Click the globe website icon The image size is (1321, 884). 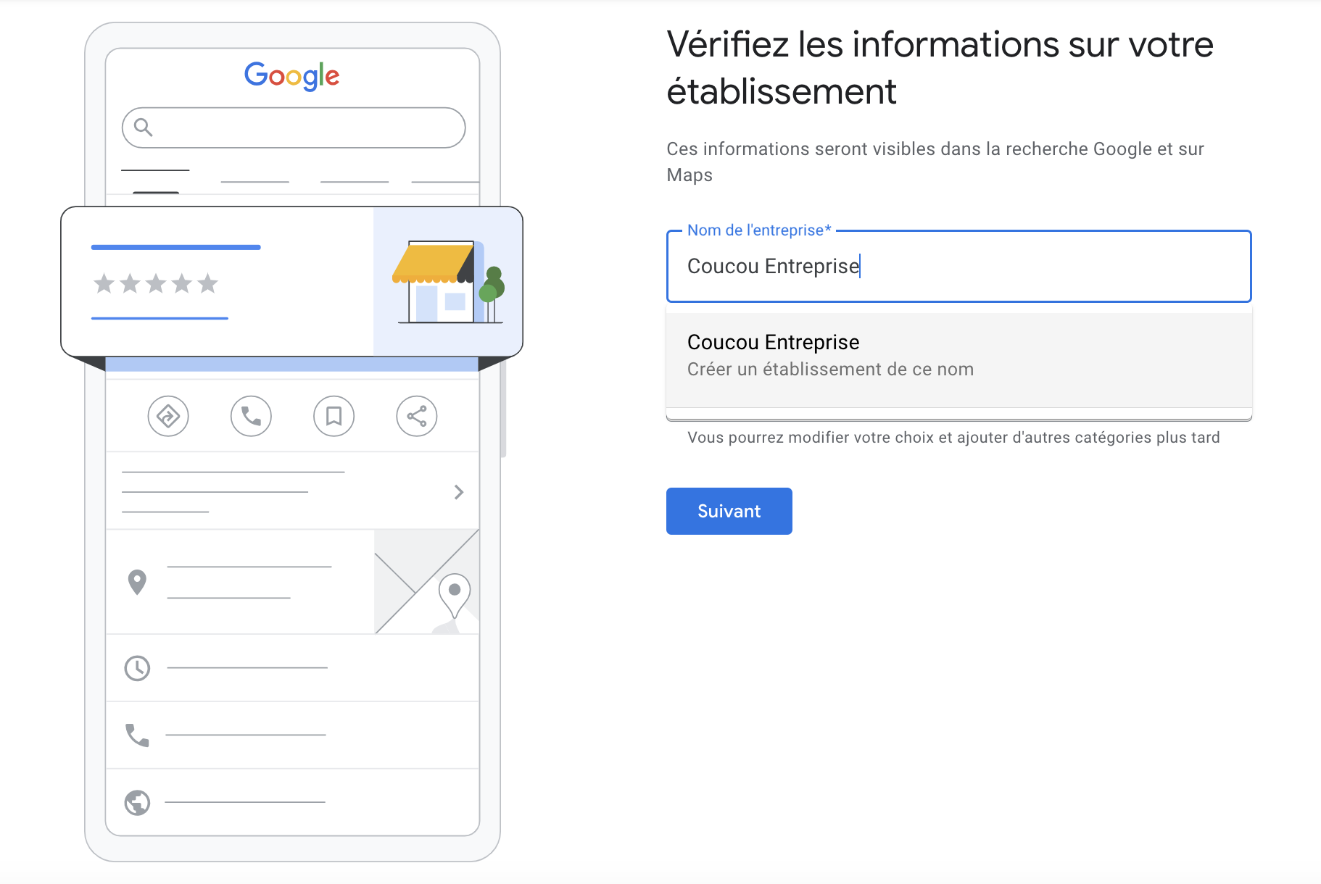(137, 803)
